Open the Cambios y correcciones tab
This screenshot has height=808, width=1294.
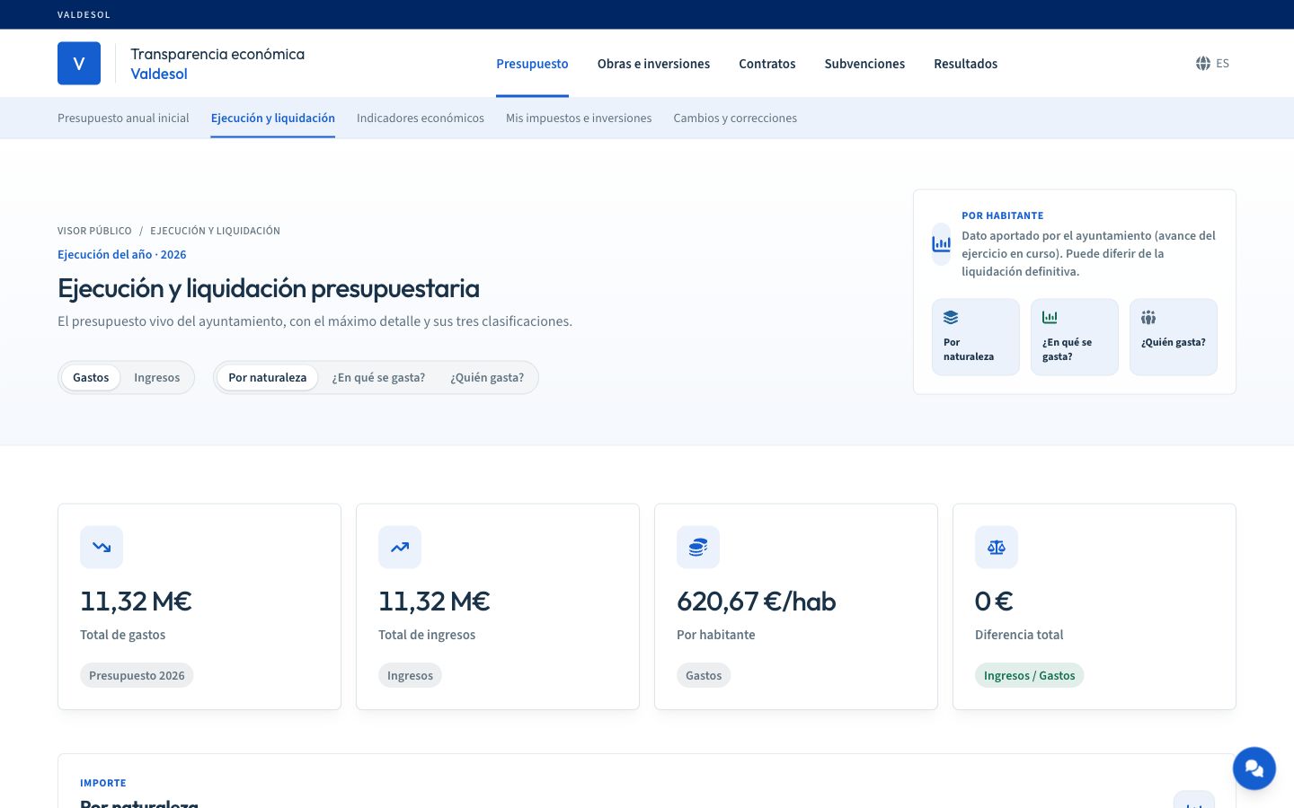coord(735,119)
